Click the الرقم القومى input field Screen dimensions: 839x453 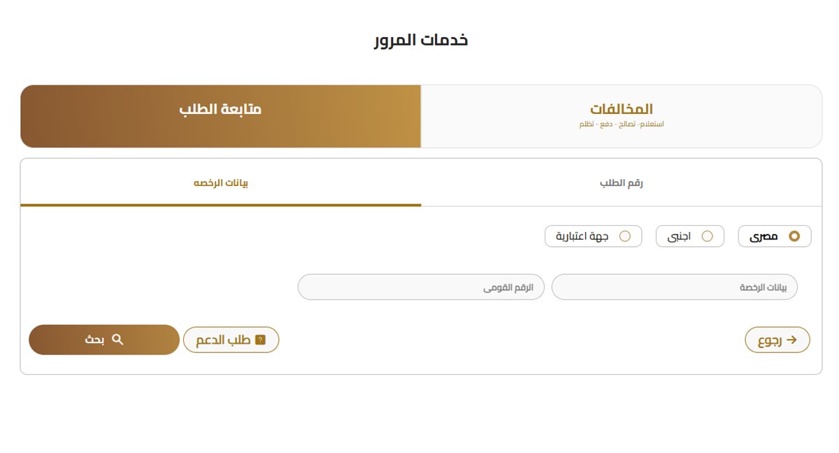(x=421, y=287)
